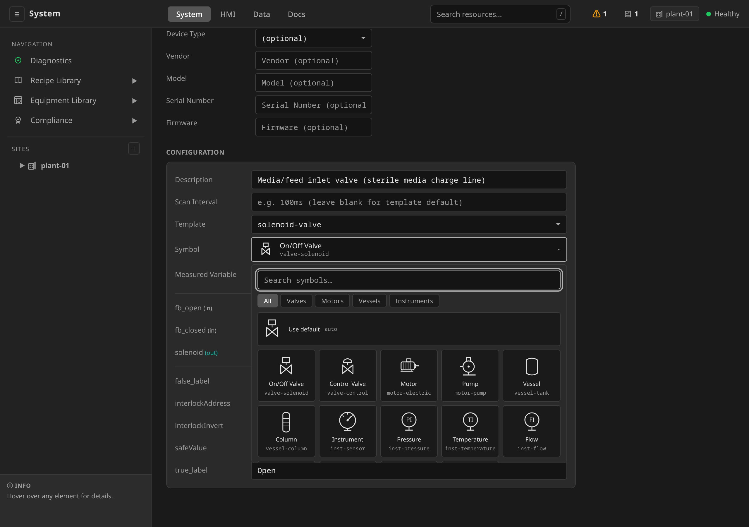Filter symbols by Vessels
The height and width of the screenshot is (527, 749).
369,301
